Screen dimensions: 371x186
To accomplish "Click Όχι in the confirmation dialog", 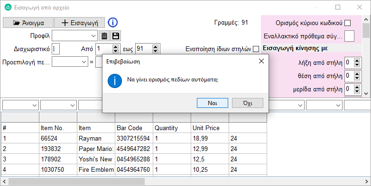I will pos(248,103).
